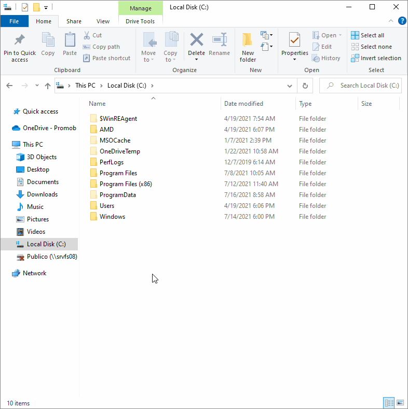Expand chevron after Local Disk (C:) in path
Screen dimensions: 408x409
(152, 86)
